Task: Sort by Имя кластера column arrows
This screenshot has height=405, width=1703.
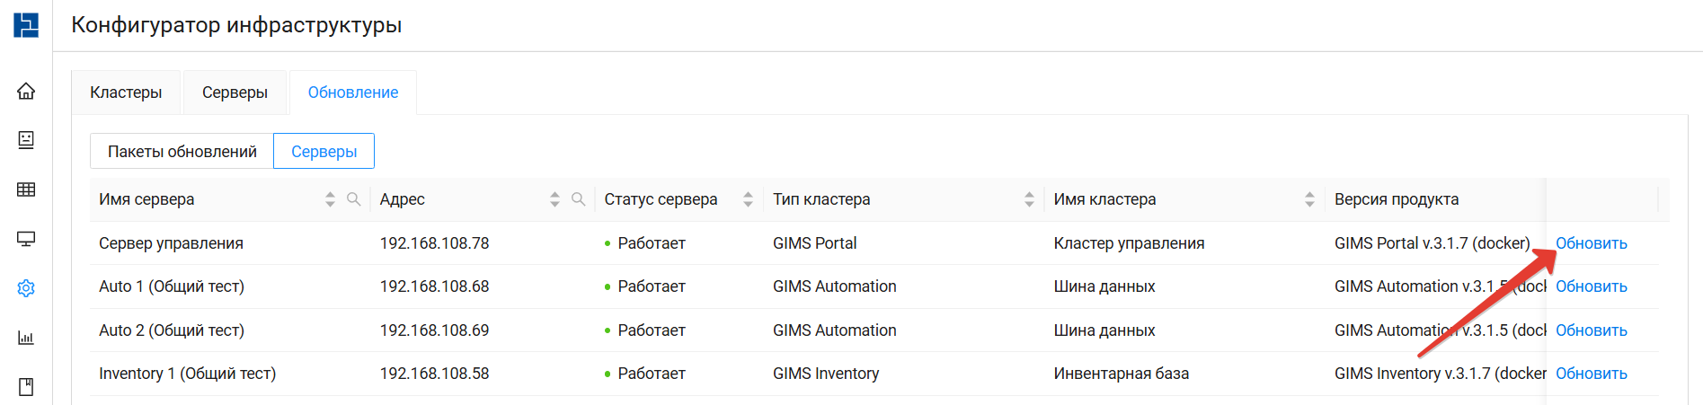Action: (x=1309, y=199)
